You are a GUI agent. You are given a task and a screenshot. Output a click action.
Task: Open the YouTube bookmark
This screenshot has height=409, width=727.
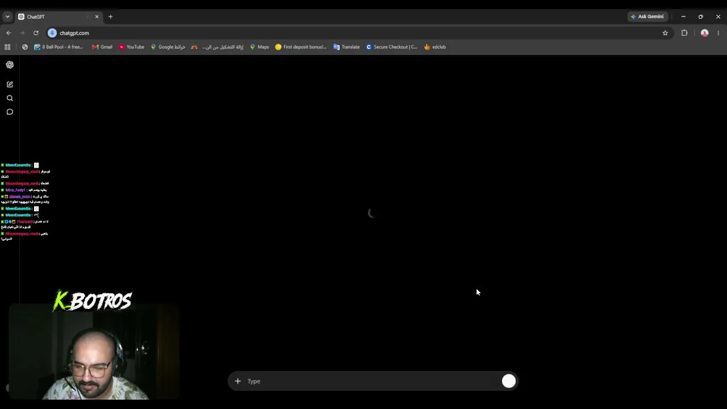click(x=132, y=47)
